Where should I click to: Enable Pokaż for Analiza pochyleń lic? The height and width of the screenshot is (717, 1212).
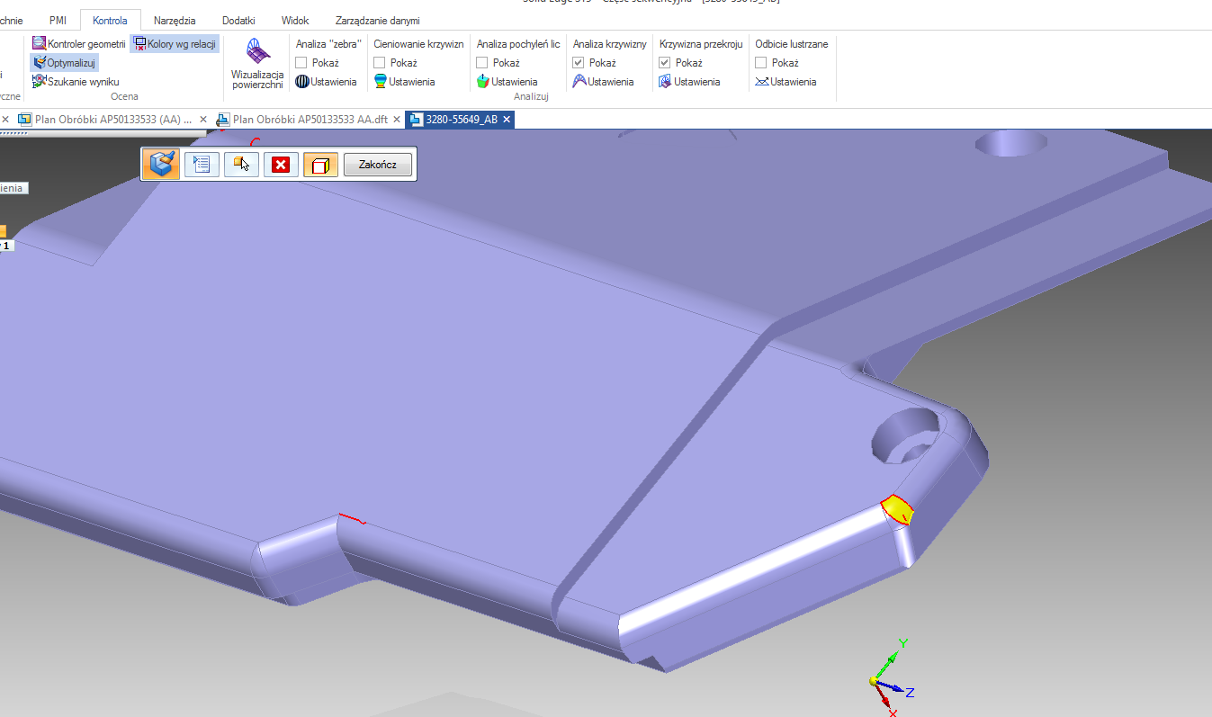[x=482, y=63]
